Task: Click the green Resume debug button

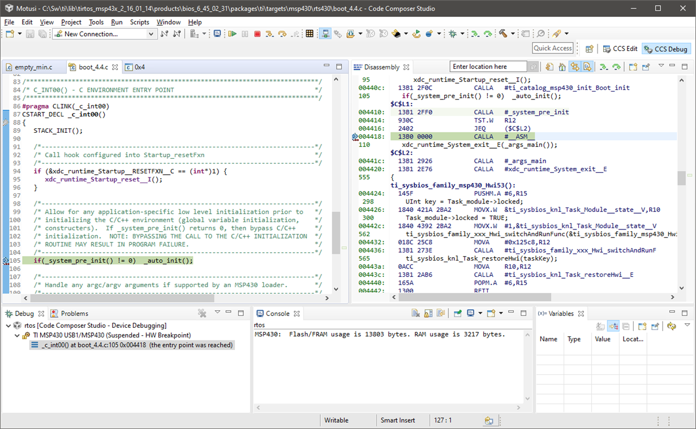Action: coord(232,34)
